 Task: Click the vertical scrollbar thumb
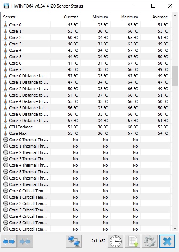click(175, 76)
